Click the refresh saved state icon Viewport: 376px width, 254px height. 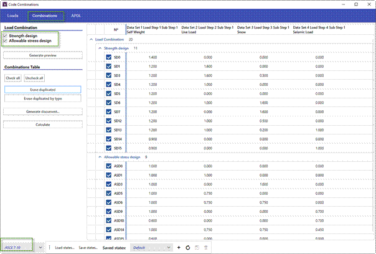pyautogui.click(x=188, y=248)
